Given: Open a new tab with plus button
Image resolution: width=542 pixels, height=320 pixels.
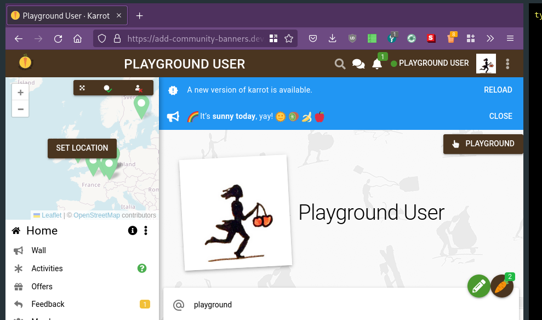Looking at the screenshot, I should tap(139, 16).
